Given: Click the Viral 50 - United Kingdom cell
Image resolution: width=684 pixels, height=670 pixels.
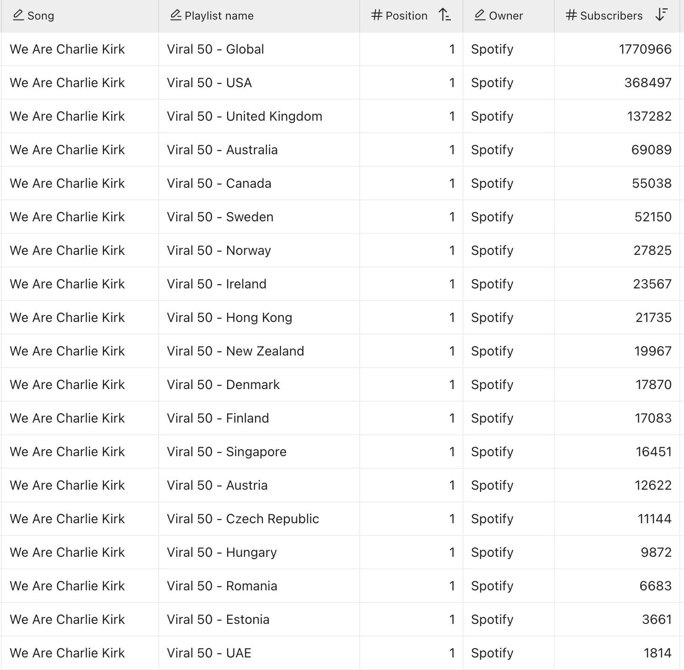Looking at the screenshot, I should click(259, 116).
